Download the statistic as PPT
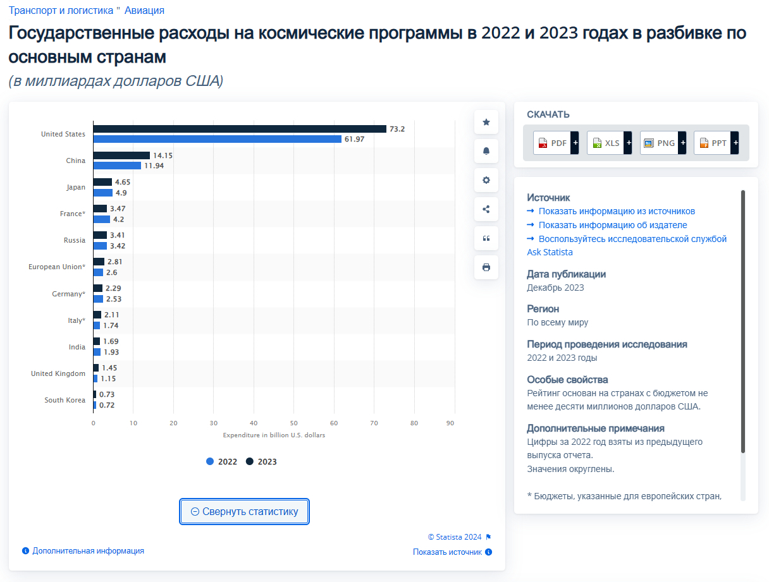This screenshot has width=769, height=582. click(x=713, y=143)
